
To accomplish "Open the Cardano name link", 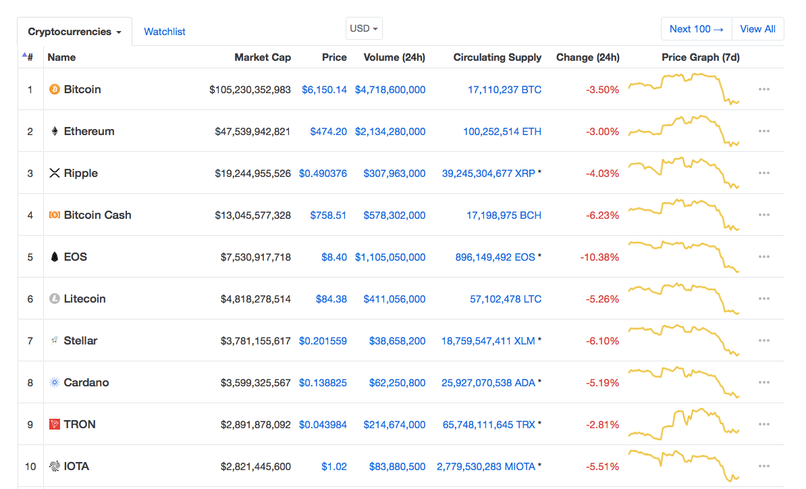I will [x=86, y=382].
